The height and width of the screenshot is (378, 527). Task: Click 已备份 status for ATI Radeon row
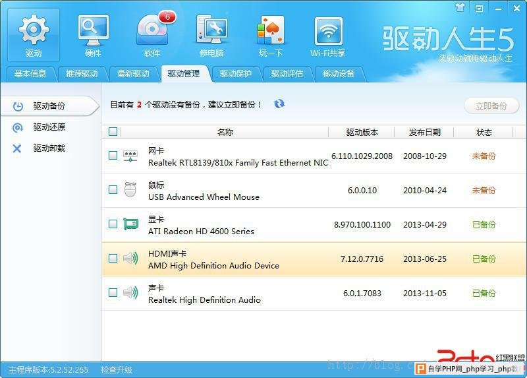(x=484, y=225)
